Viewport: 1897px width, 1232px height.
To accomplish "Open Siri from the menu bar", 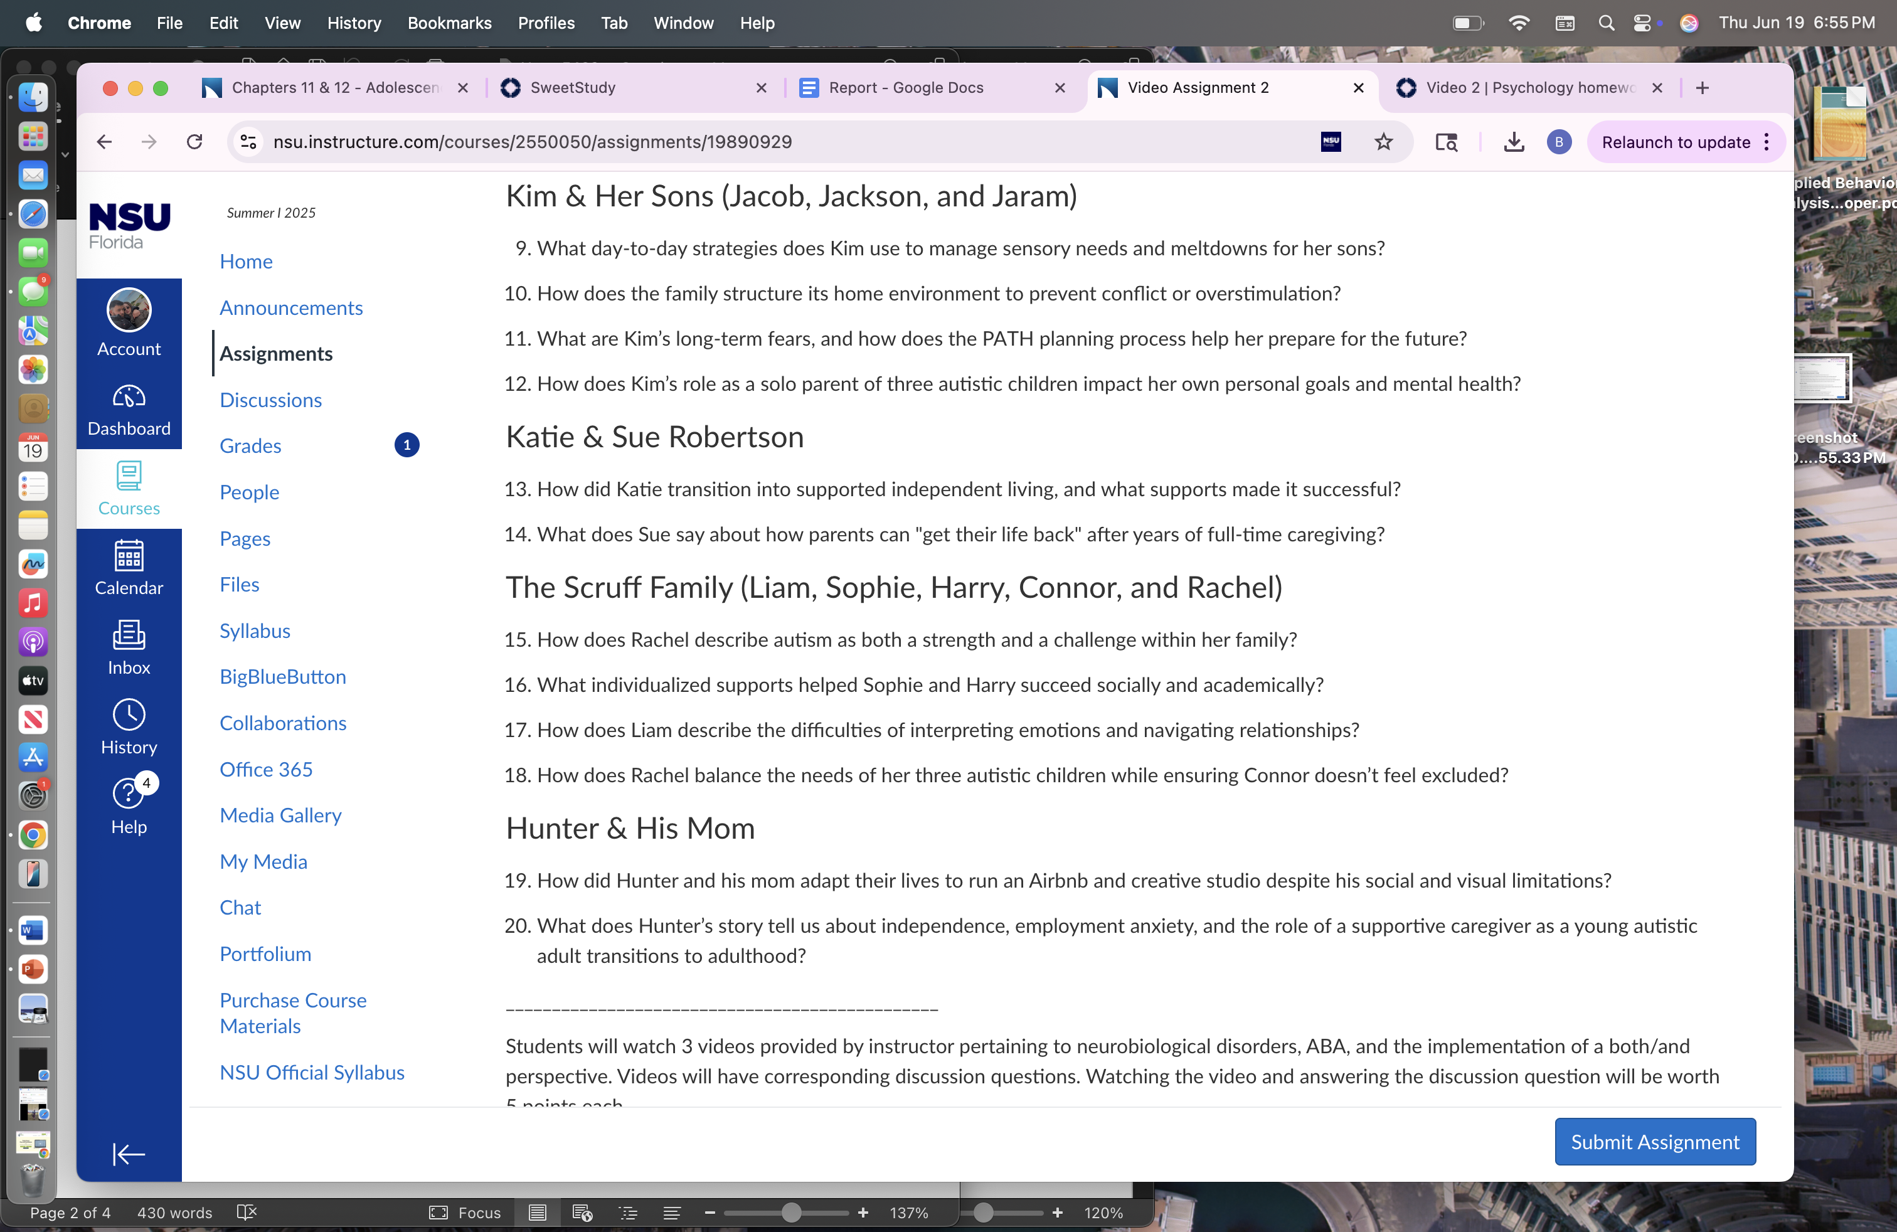I will tap(1689, 23).
